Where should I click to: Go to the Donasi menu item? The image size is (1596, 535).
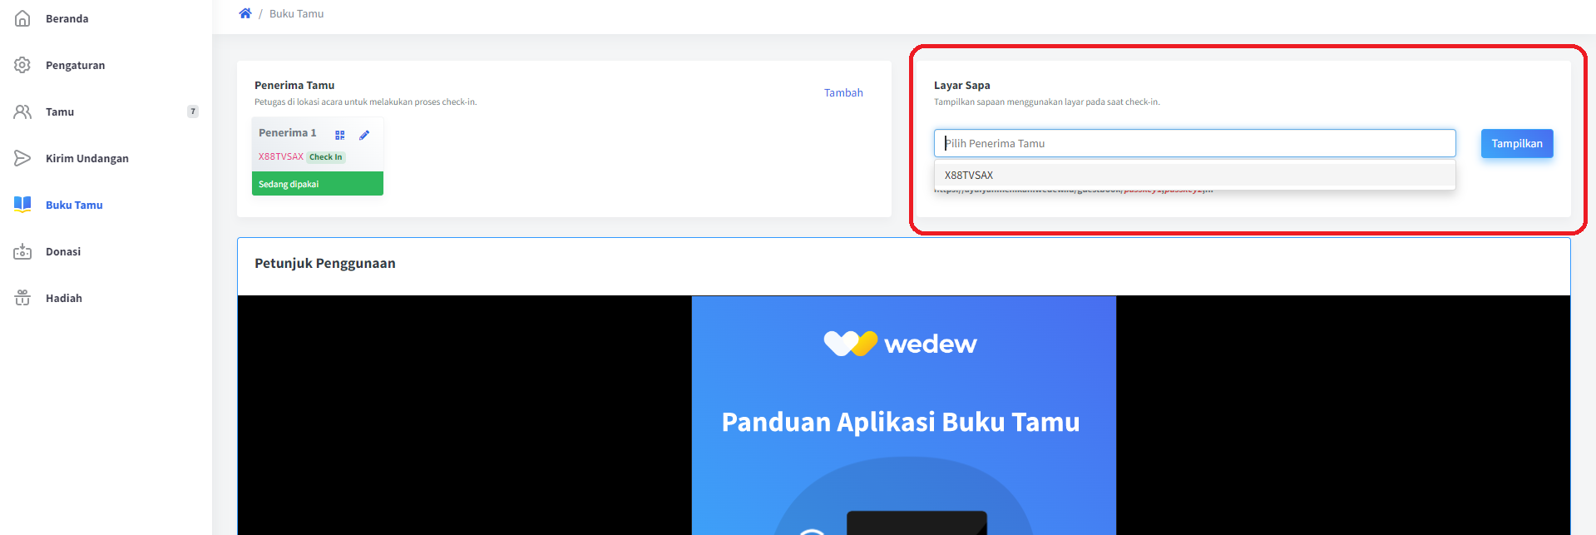coord(63,251)
